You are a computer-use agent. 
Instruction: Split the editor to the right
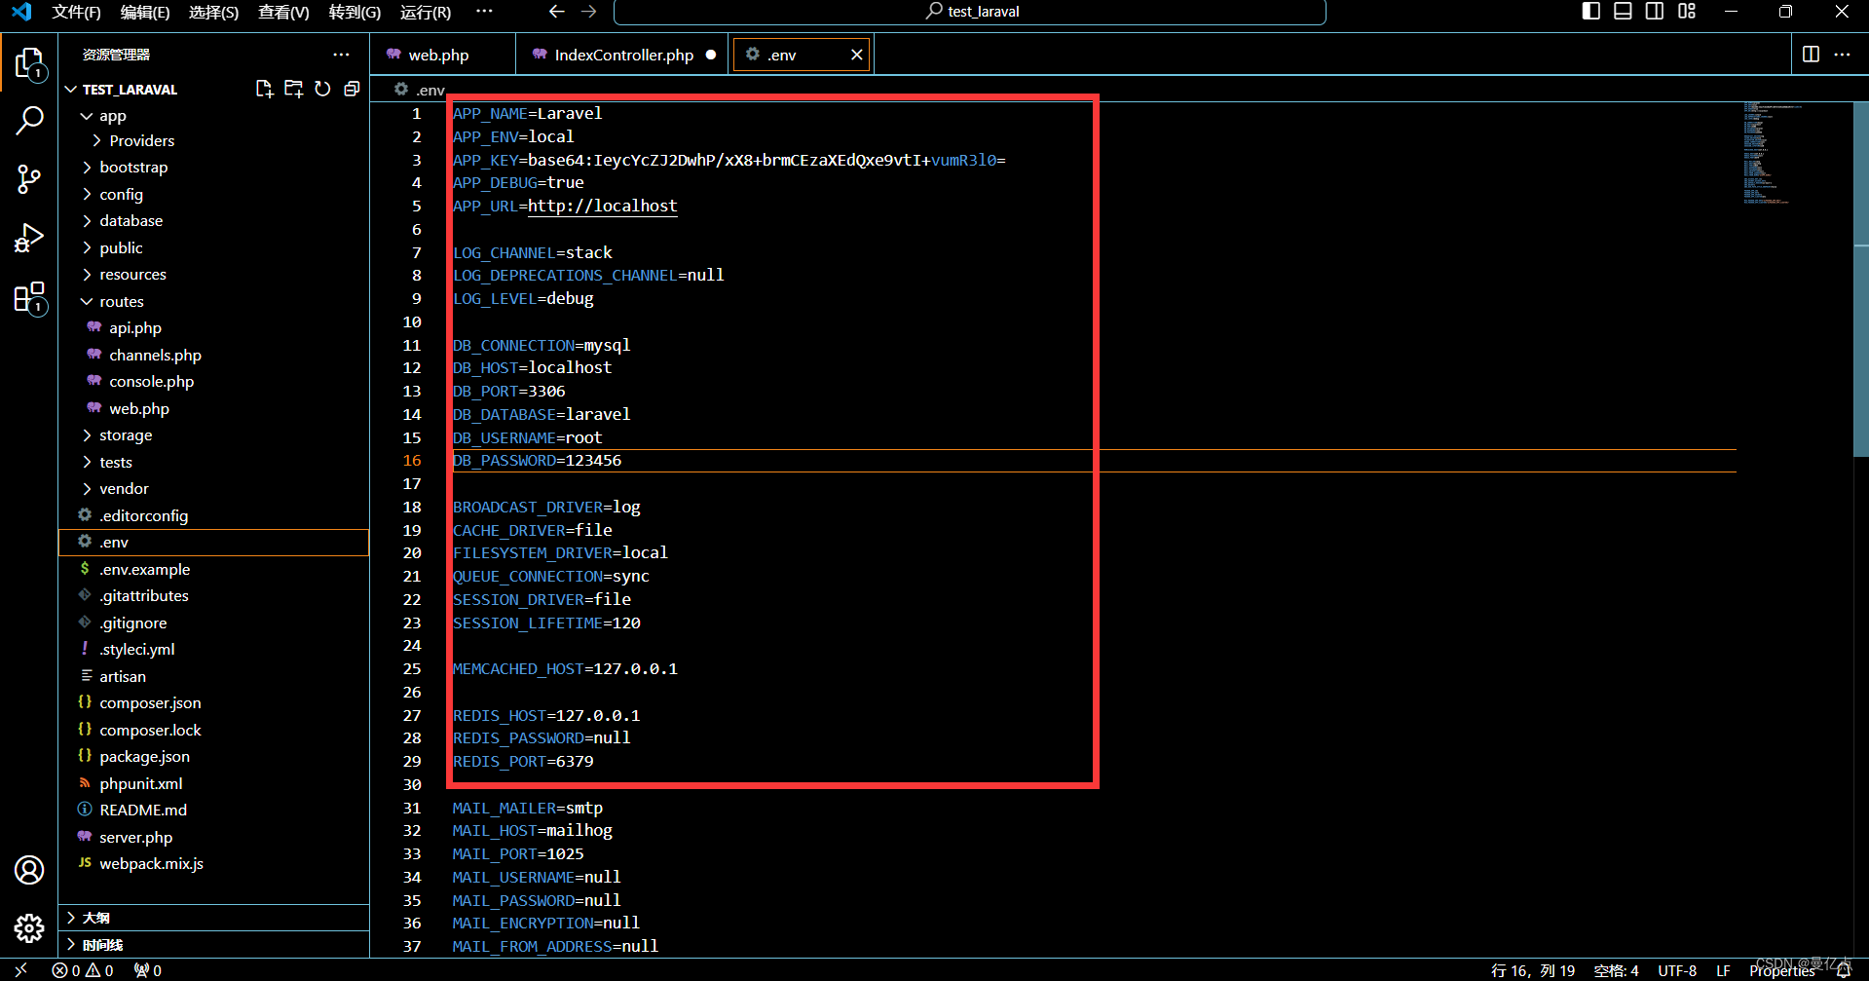click(x=1811, y=55)
